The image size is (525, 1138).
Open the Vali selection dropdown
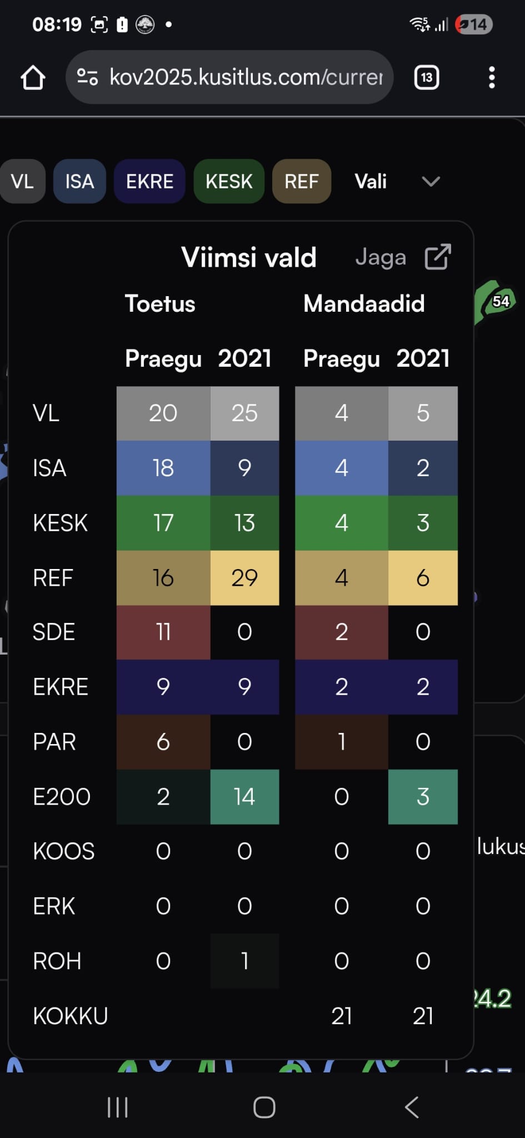point(371,181)
